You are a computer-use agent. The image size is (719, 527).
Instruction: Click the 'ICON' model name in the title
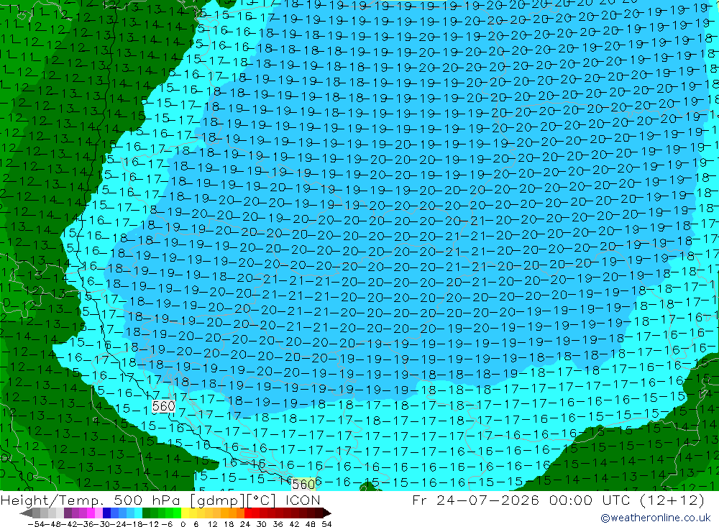pos(303,500)
